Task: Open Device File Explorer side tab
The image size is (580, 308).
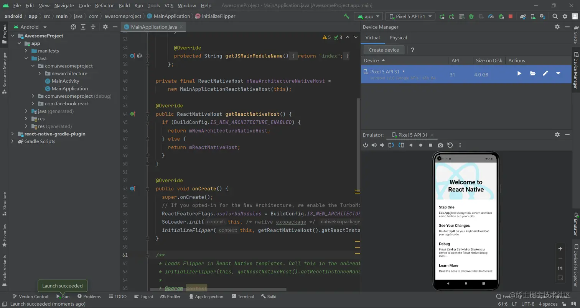Action: tap(576, 265)
